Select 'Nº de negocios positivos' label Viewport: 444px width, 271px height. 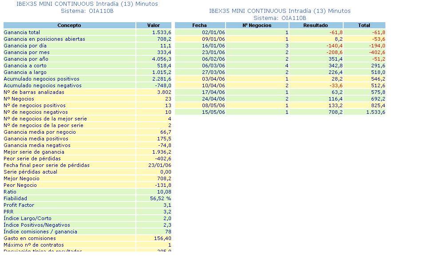(35, 105)
